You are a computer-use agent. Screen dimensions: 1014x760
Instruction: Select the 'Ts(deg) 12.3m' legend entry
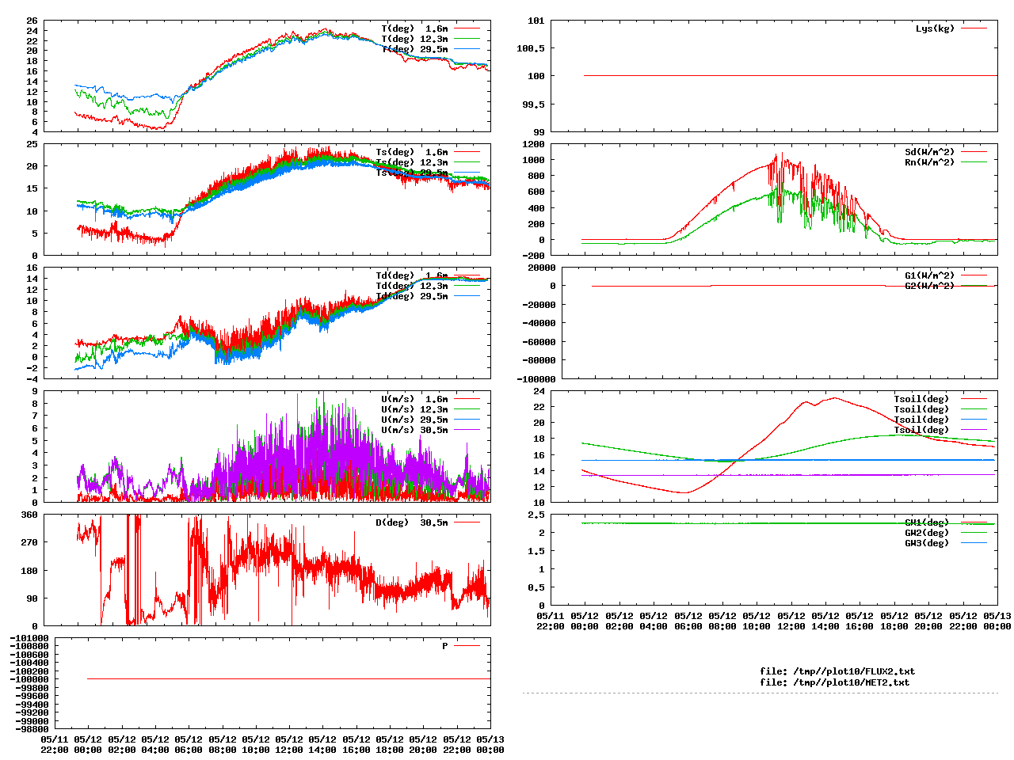click(x=411, y=162)
